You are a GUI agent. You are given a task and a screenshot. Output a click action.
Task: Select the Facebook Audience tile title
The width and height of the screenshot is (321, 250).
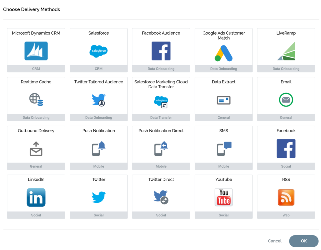(x=161, y=33)
